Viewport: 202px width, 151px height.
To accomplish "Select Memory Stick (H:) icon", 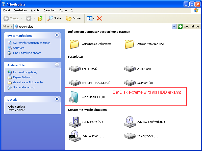I will pos(130,136).
